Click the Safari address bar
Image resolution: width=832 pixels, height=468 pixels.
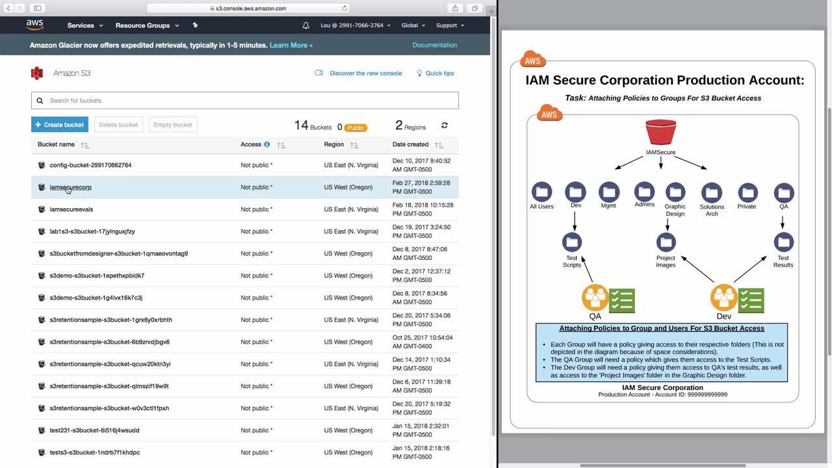point(248,8)
